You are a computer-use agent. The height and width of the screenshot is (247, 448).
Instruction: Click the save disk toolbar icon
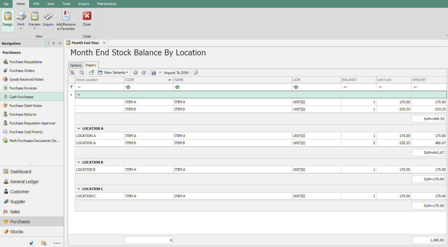point(153,73)
